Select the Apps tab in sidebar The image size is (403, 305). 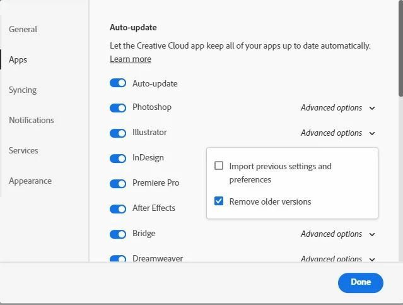click(18, 60)
